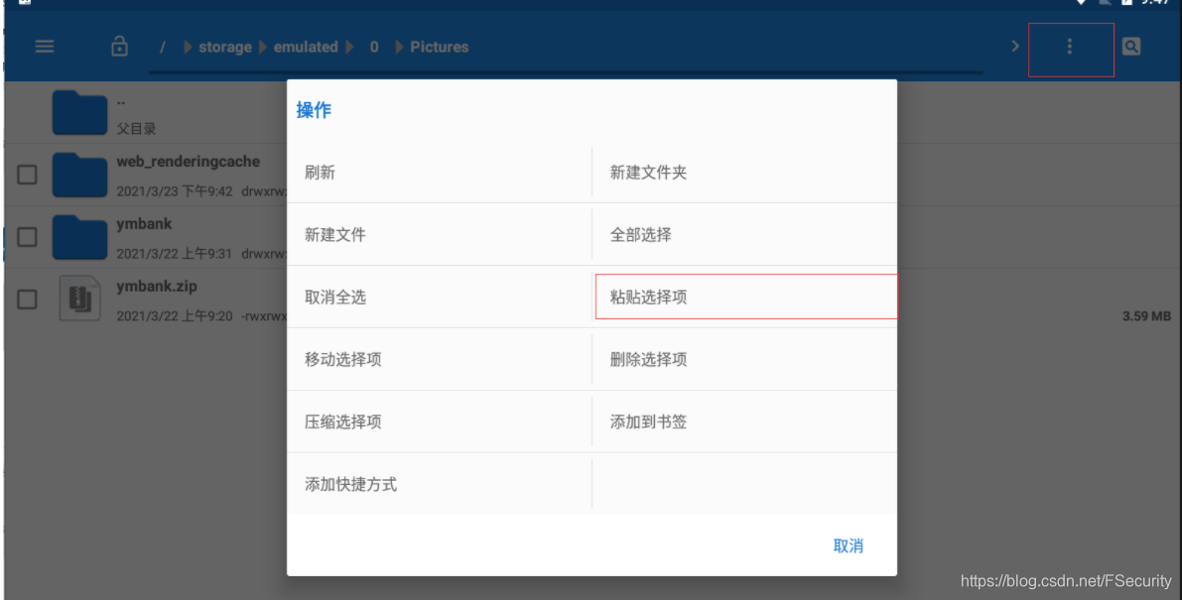Image resolution: width=1182 pixels, height=600 pixels.
Task: Click the web_renderingcache folder icon
Action: click(x=79, y=175)
